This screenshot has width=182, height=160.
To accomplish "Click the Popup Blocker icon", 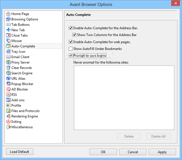I will pyautogui.click(x=8, y=84).
